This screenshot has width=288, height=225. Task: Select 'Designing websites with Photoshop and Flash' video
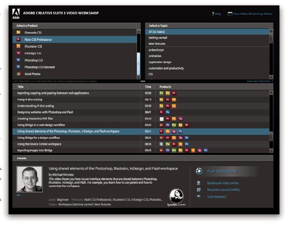point(141,112)
